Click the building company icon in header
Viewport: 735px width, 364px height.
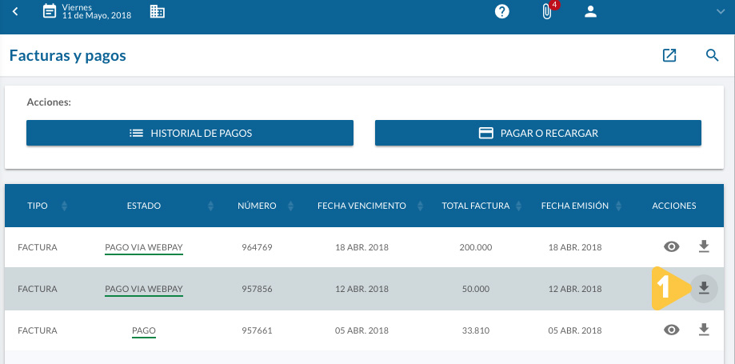[x=157, y=12]
